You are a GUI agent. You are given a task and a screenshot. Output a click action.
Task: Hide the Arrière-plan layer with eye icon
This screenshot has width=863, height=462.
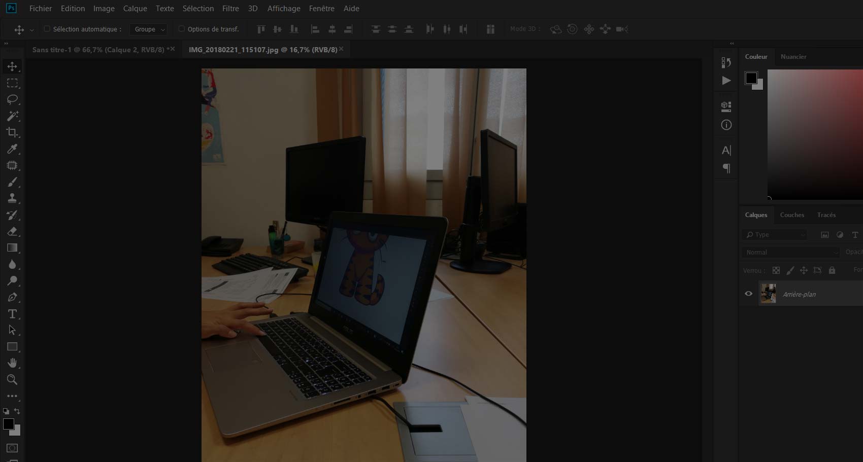pyautogui.click(x=748, y=294)
